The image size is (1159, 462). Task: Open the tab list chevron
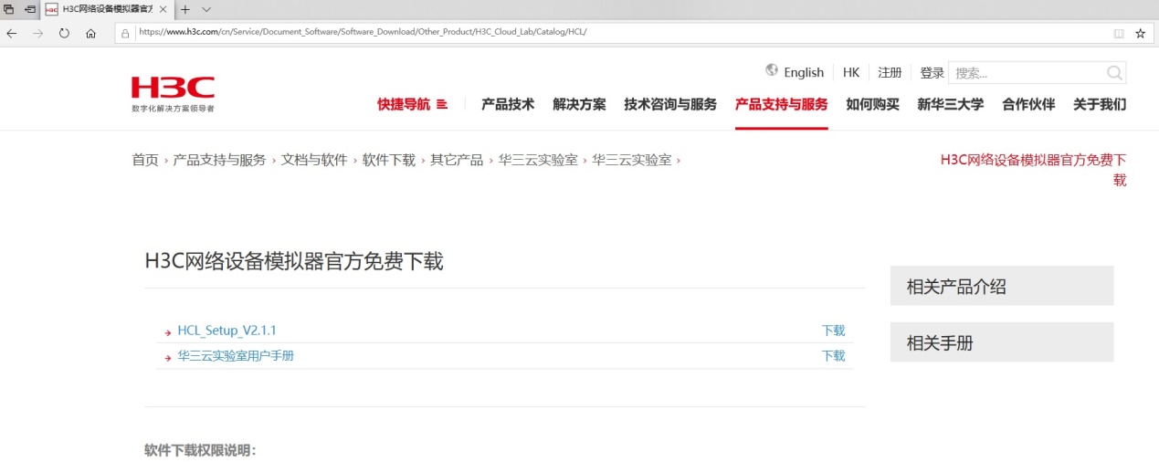tap(206, 9)
